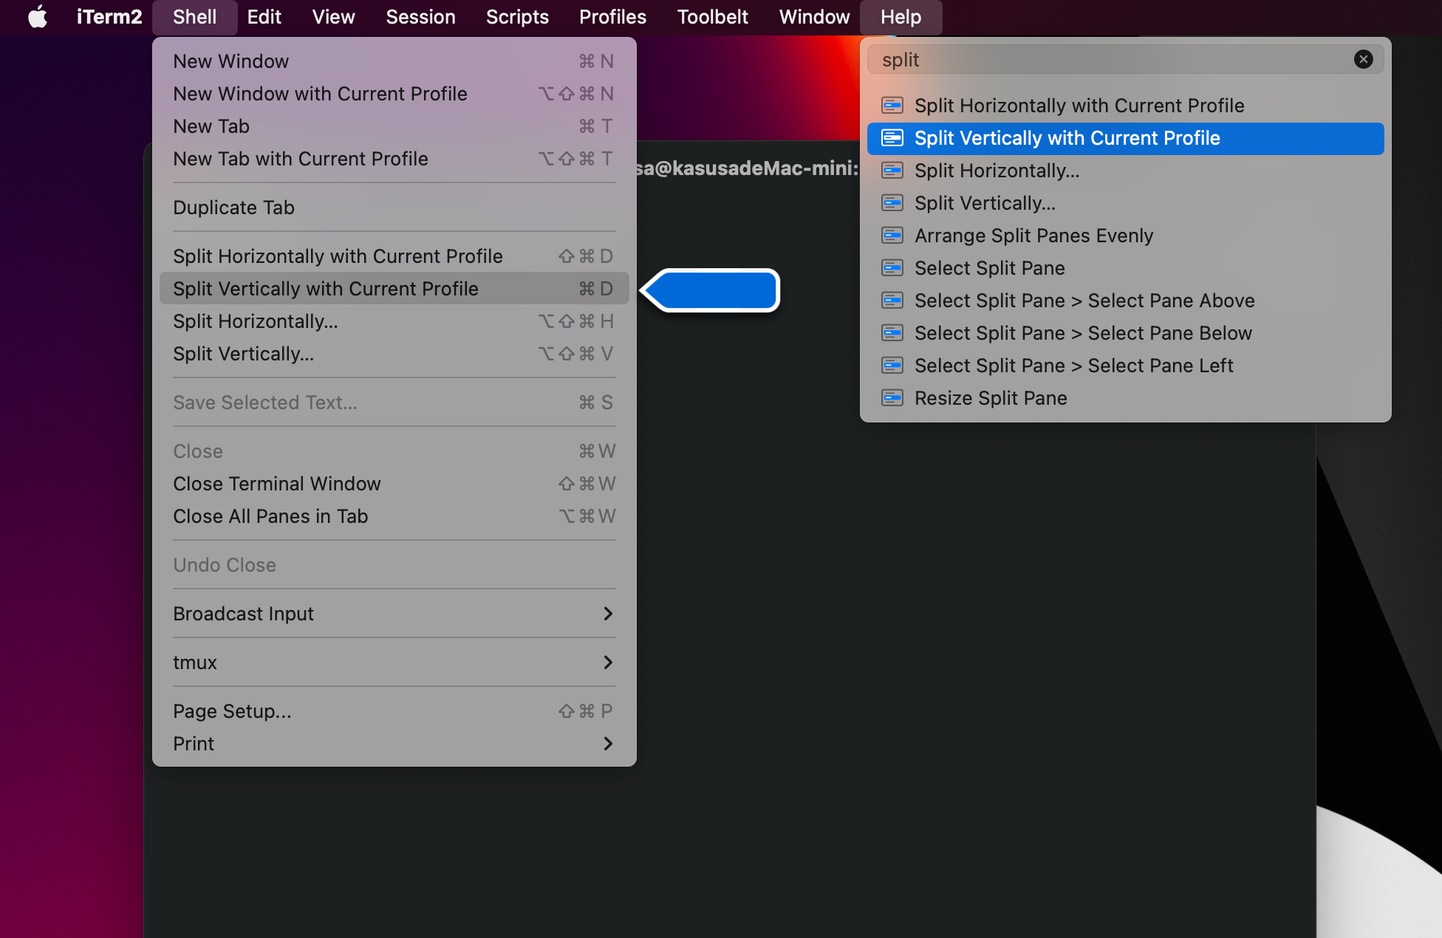Open the Profiles menu
This screenshot has width=1442, height=938.
[612, 17]
